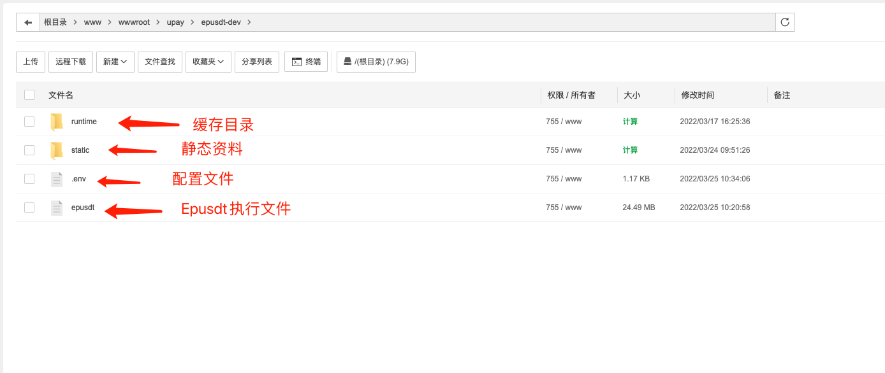Click the epusdt file icon
Screen dimensions: 885x373
coord(57,208)
